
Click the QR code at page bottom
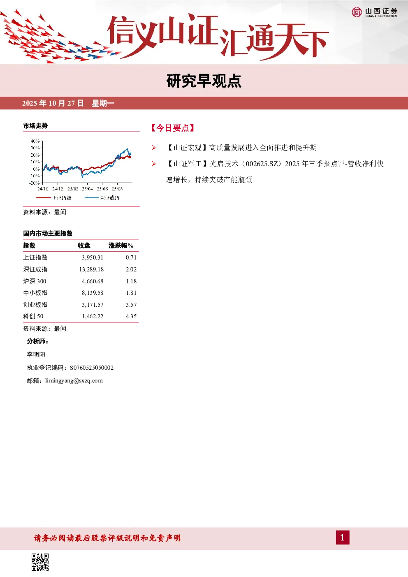coord(40,562)
